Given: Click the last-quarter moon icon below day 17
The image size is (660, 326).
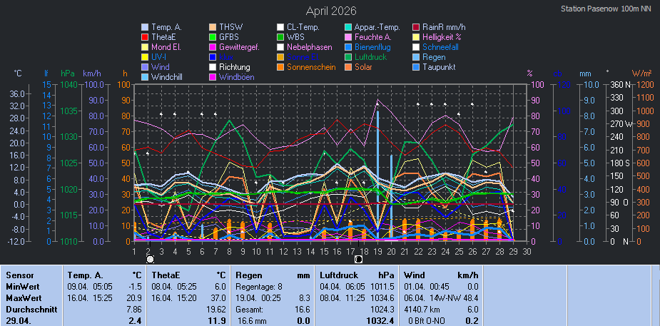Looking at the screenshot, I should pos(358,260).
